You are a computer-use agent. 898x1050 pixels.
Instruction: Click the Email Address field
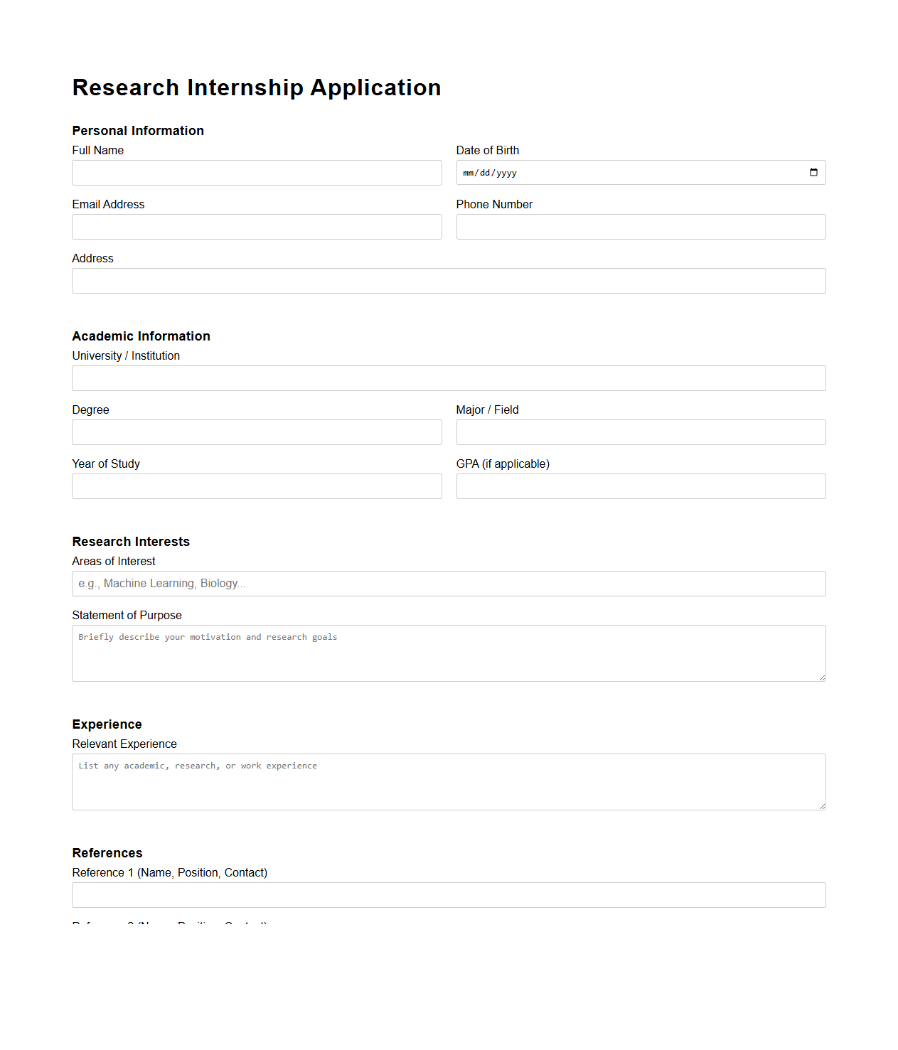click(256, 226)
